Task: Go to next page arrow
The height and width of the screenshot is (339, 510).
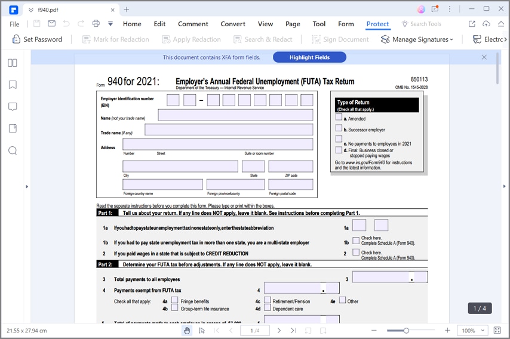Action: [x=279, y=331]
